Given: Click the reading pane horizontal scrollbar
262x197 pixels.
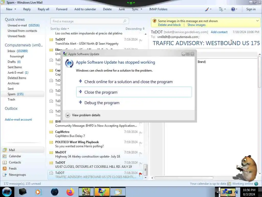Looking at the screenshot, I should coord(184,178).
